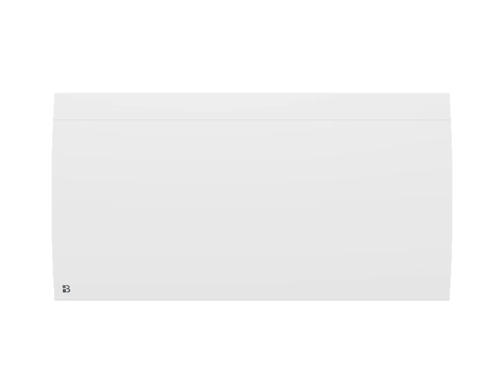Click the white background below the panel
The image size is (504, 378).
coord(252,340)
